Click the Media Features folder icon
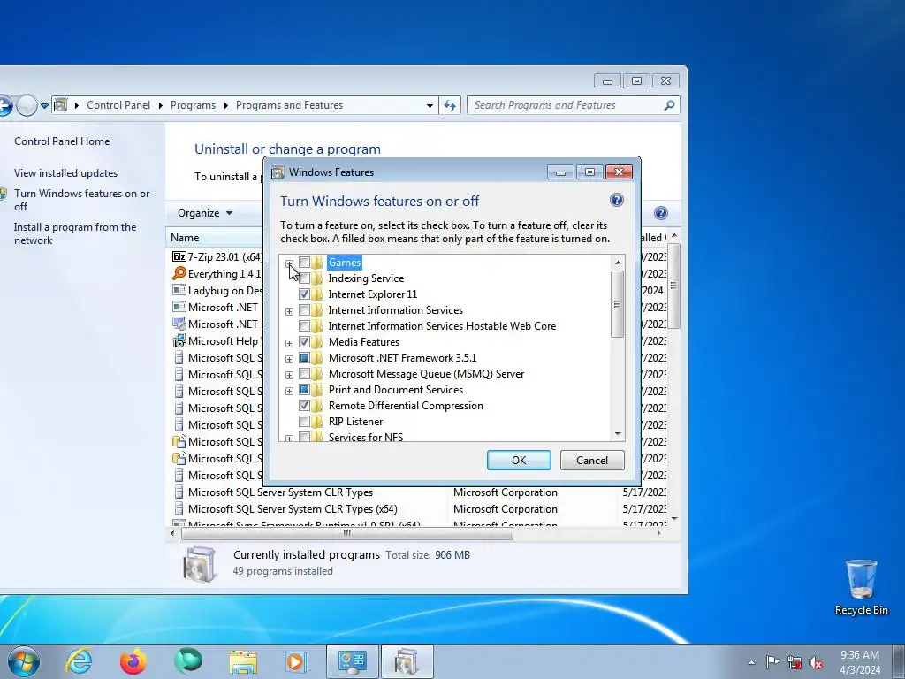 [317, 342]
